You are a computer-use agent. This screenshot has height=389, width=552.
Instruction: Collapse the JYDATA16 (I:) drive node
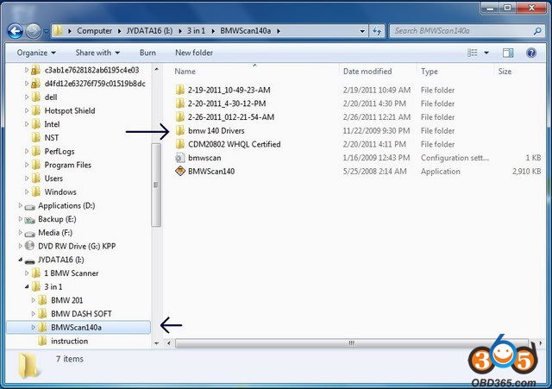(x=20, y=260)
